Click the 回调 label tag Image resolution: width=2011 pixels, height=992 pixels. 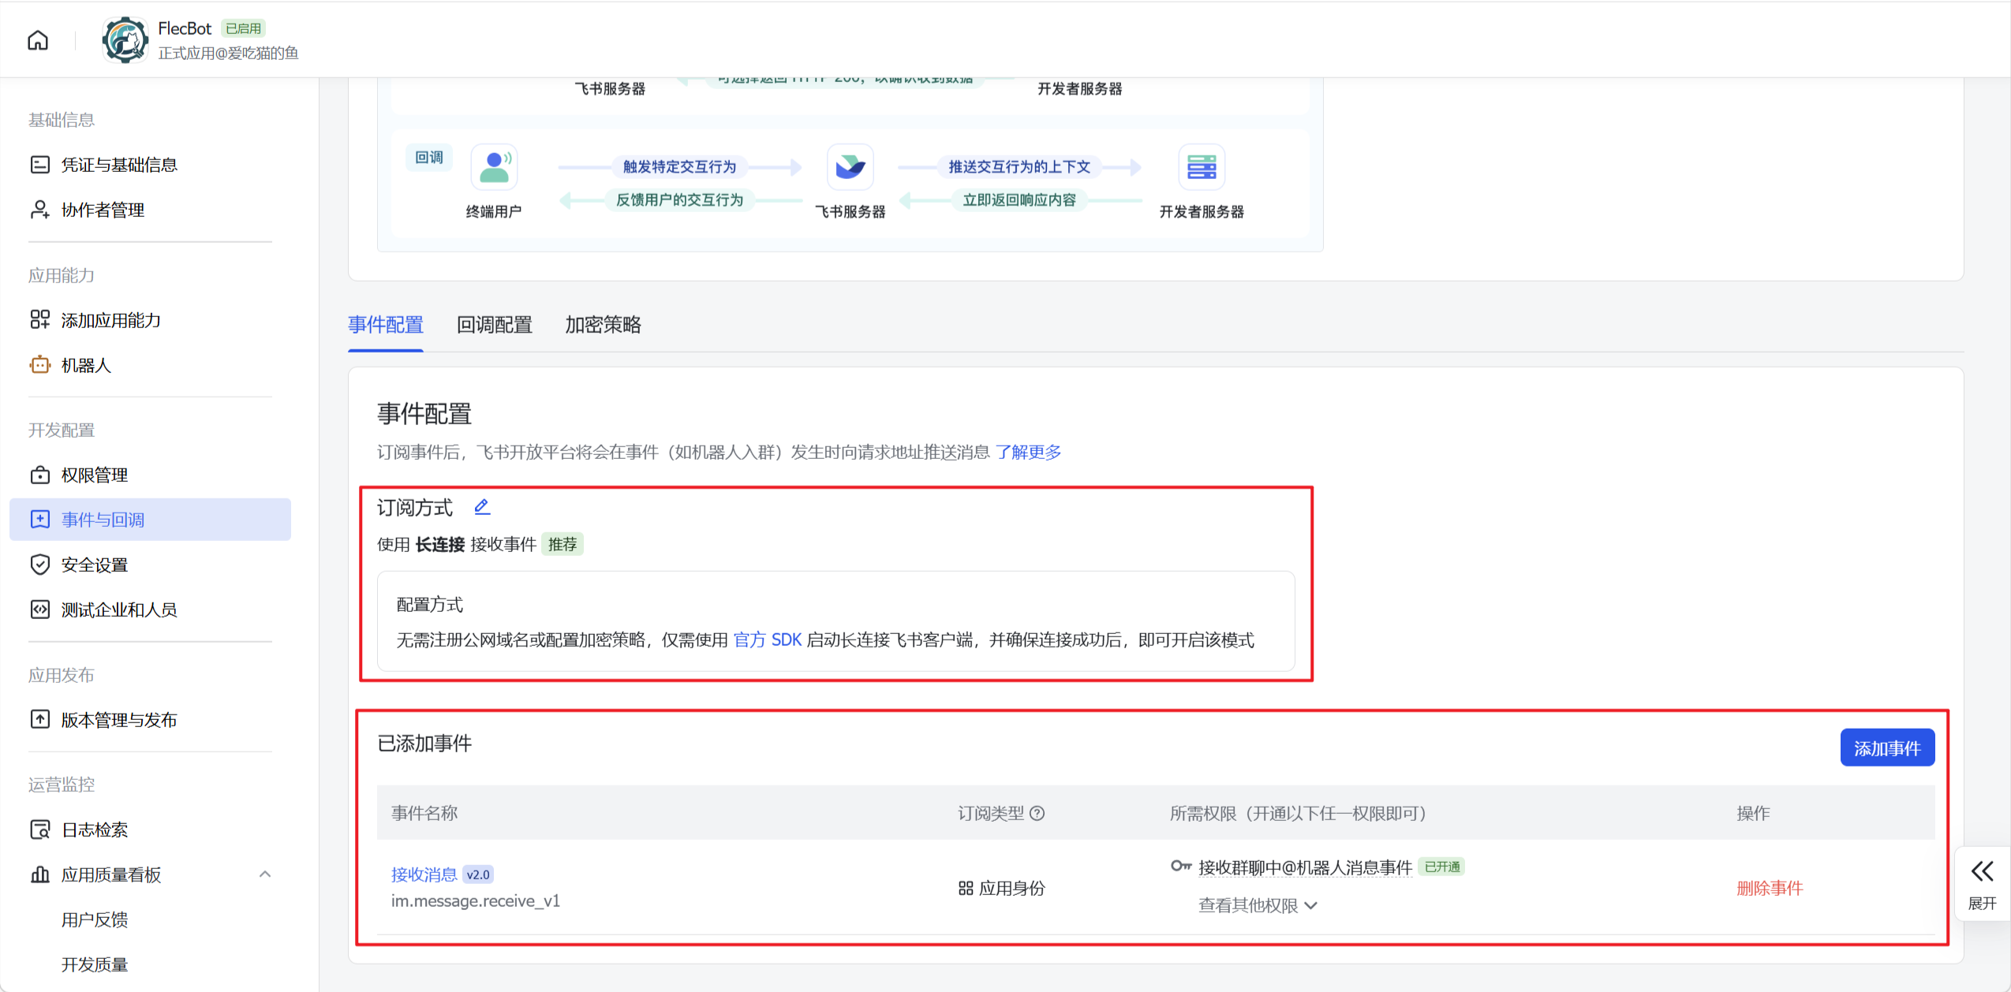click(x=429, y=157)
